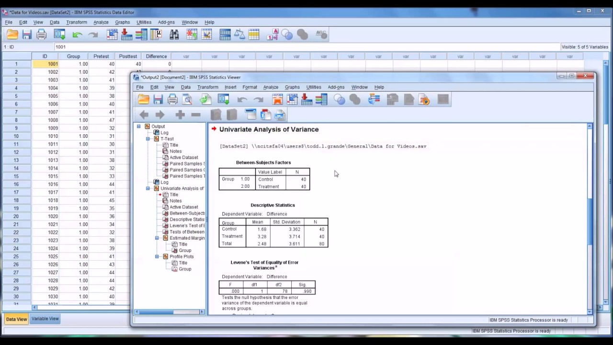Collapse the Output root node

tap(139, 126)
